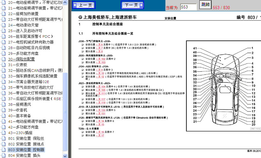
Task: Follow link 页 117 under J623
Action: [x=101, y=99]
